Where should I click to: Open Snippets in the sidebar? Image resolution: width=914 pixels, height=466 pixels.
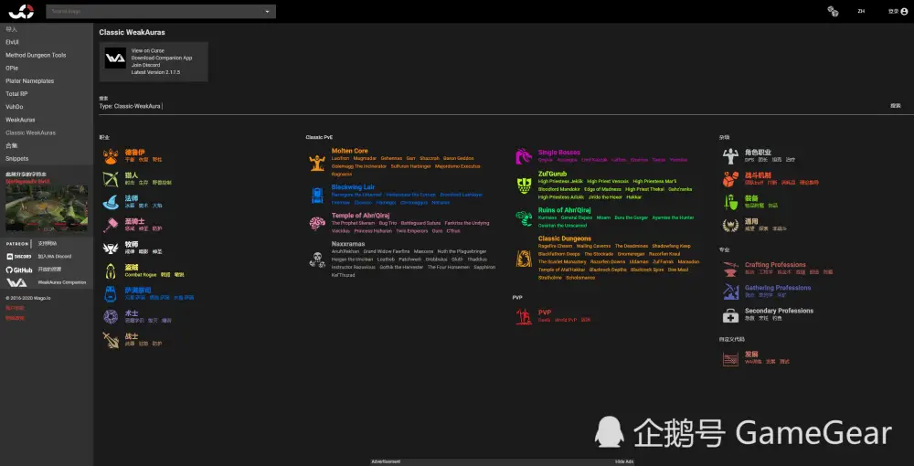pyautogui.click(x=16, y=158)
